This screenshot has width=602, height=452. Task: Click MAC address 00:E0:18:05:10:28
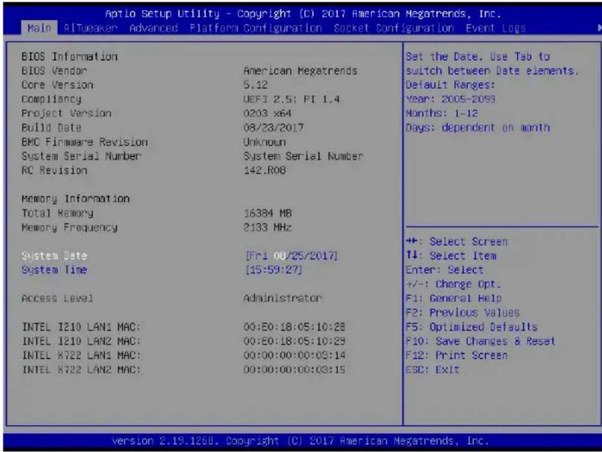[x=295, y=327]
